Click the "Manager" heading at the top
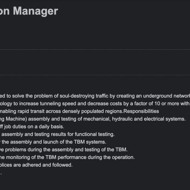This screenshot has width=190, height=190. pyautogui.click(x=36, y=11)
